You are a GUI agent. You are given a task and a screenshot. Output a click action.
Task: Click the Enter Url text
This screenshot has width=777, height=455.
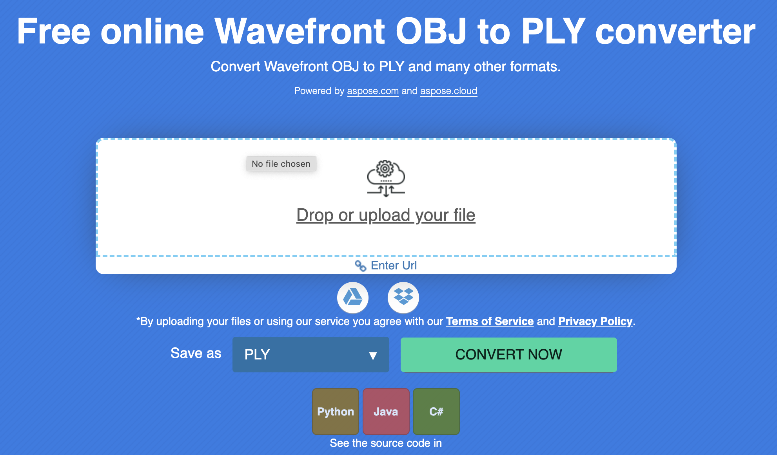[x=394, y=265]
